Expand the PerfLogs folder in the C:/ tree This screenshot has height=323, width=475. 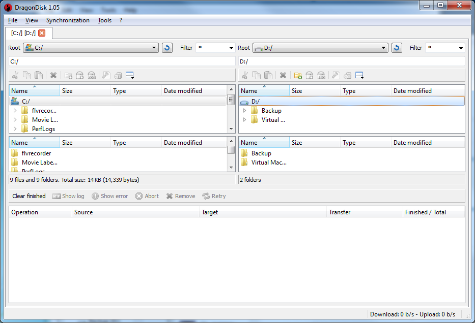point(15,128)
